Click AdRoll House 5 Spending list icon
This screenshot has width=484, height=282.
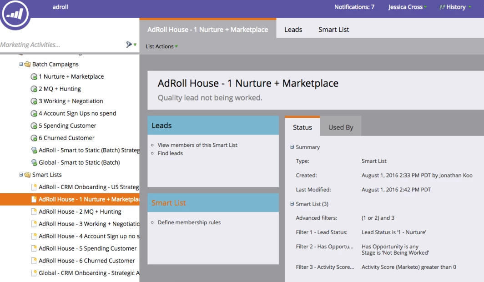[34, 248]
